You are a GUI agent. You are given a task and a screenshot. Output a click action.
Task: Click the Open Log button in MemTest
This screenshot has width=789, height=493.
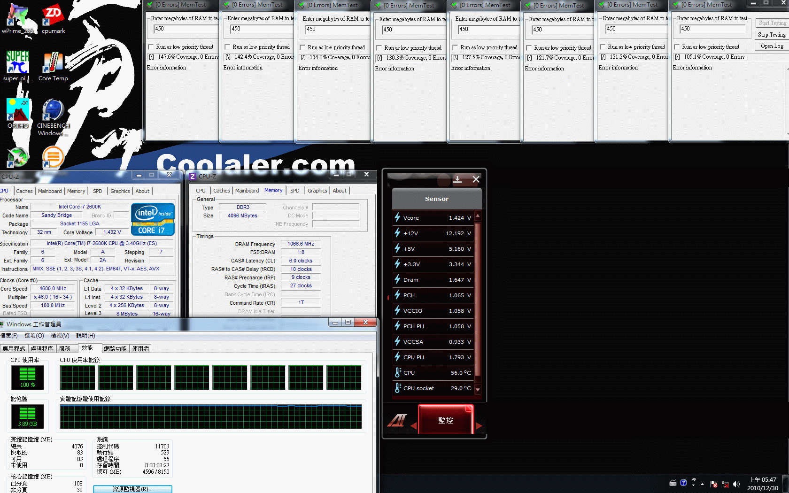[x=772, y=46]
